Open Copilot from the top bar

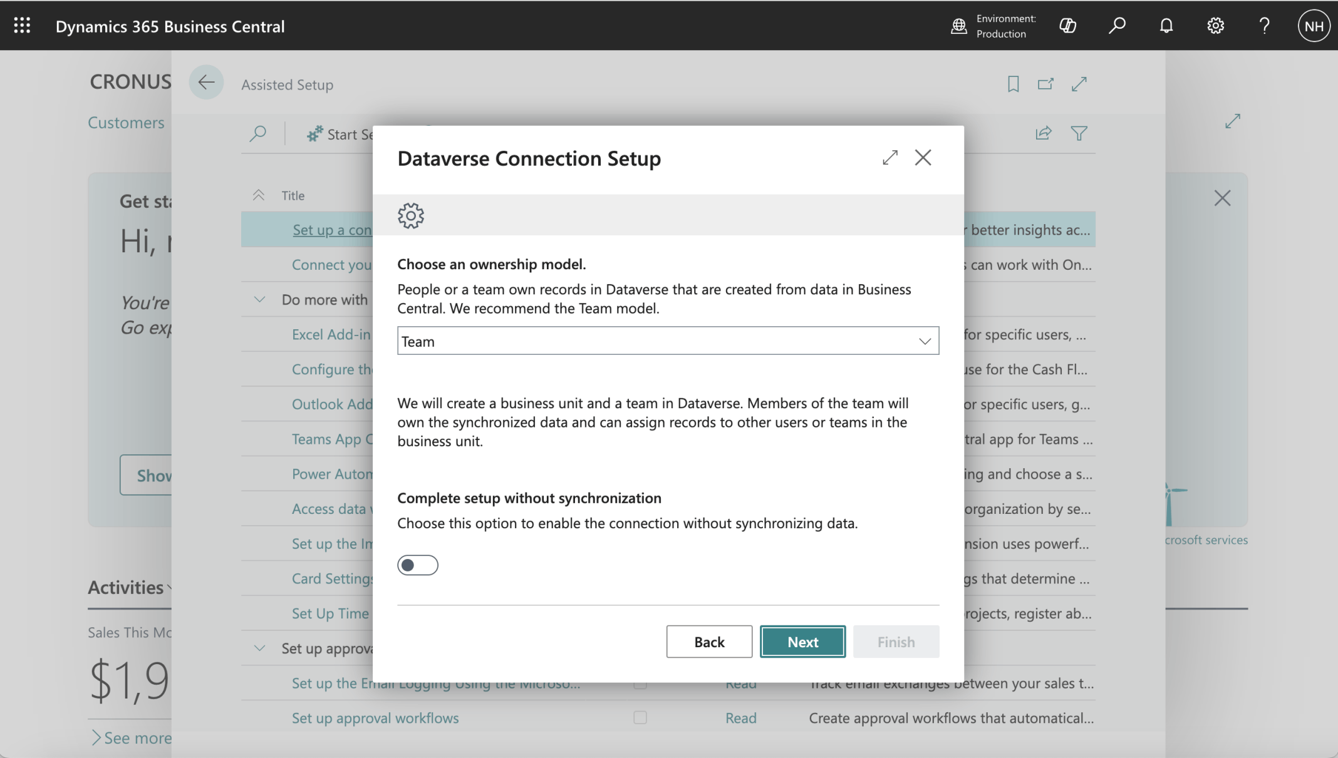[1067, 26]
